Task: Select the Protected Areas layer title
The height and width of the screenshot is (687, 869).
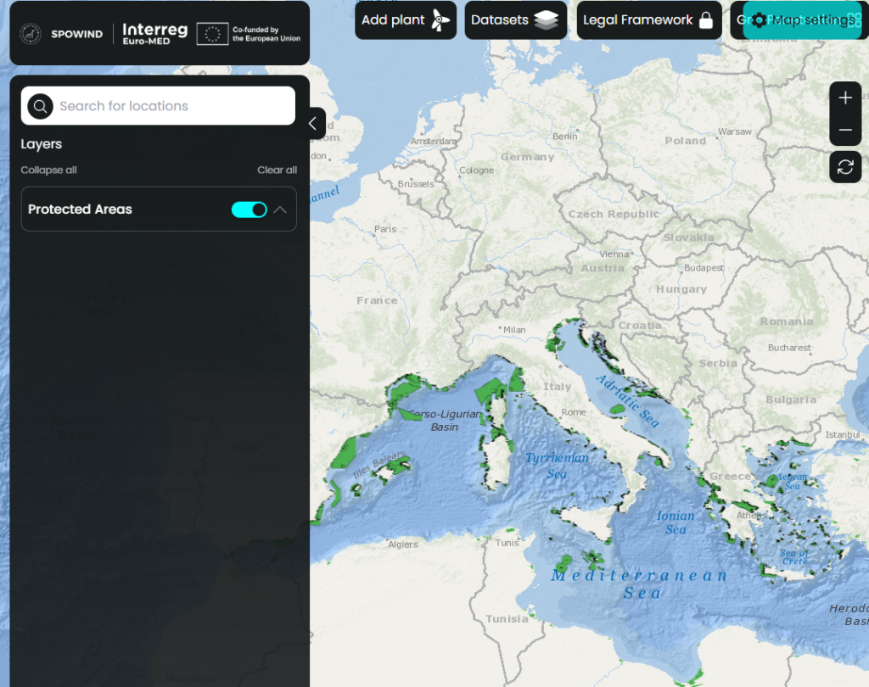Action: point(80,209)
